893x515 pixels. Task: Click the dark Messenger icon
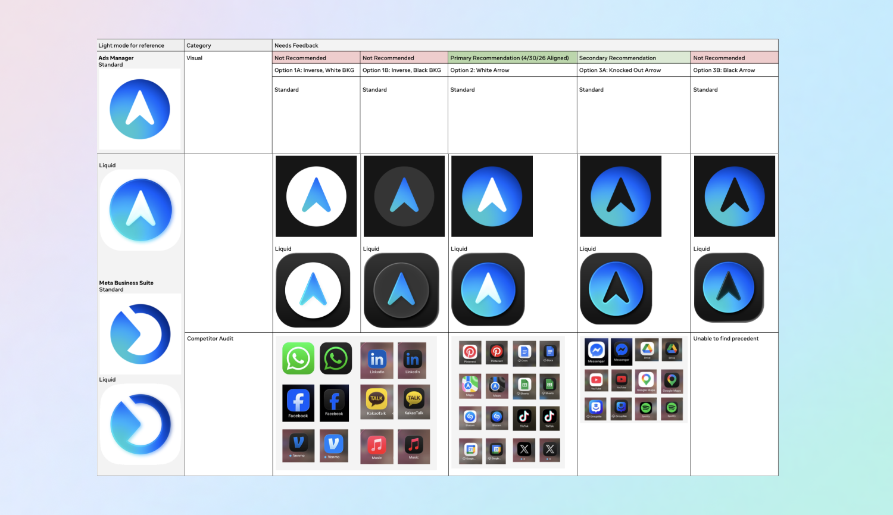click(622, 351)
